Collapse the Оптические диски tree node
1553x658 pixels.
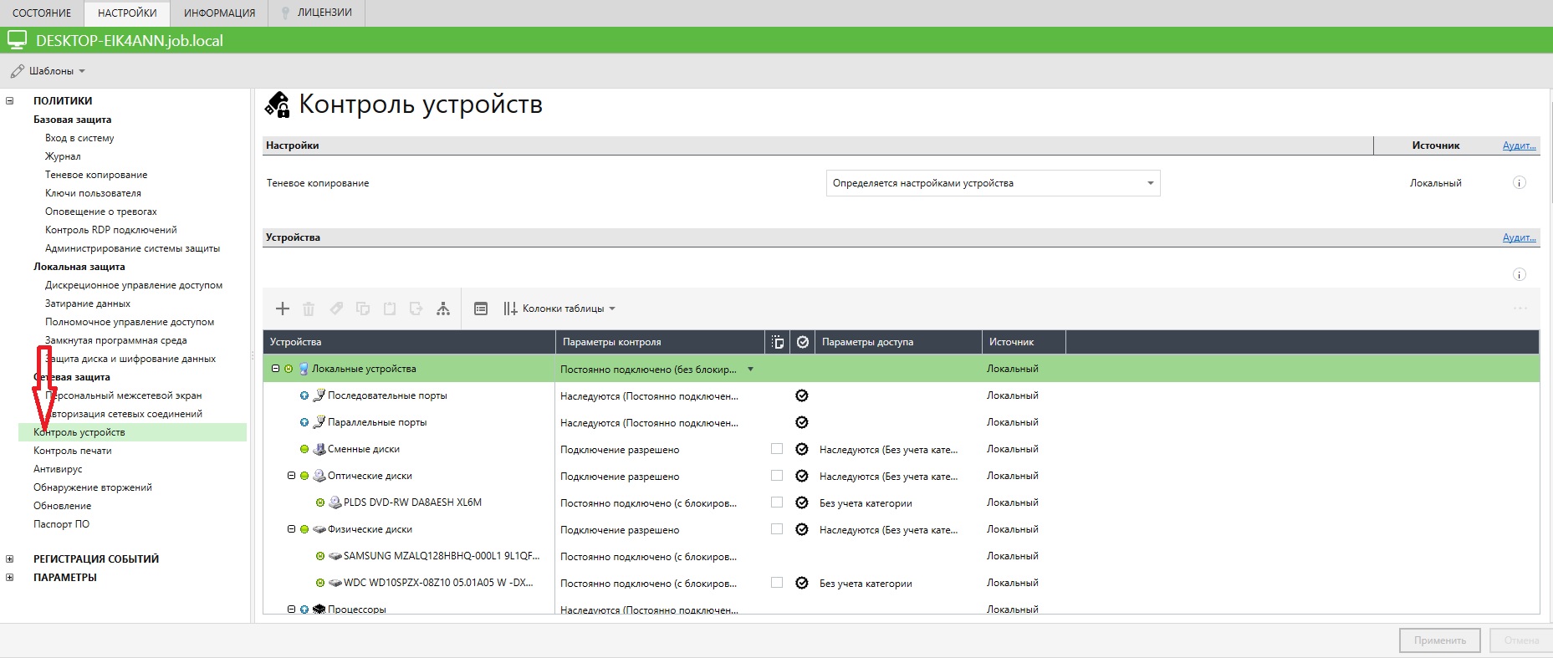coord(292,476)
